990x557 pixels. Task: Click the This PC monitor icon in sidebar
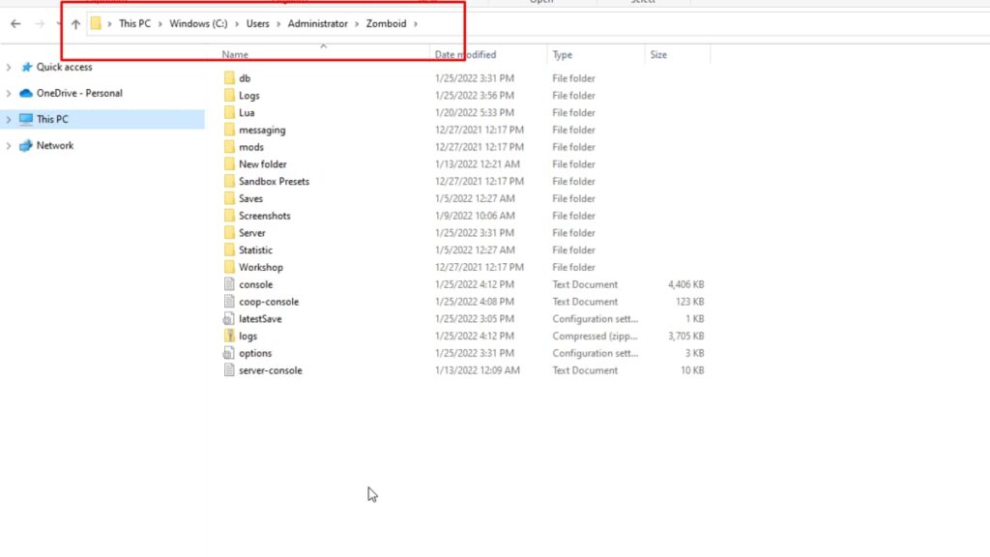click(26, 119)
